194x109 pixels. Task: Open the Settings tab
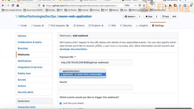pyautogui.click(x=158, y=25)
